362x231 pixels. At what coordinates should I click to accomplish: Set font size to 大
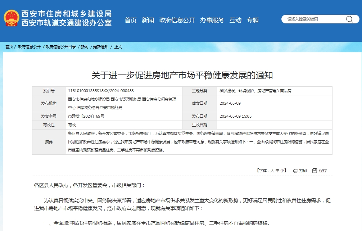coord(272,171)
